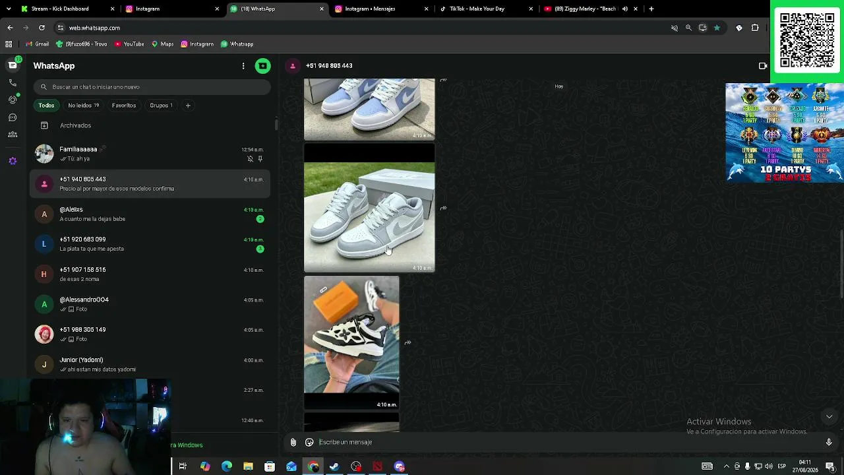Start a new chat with the green button

262,66
